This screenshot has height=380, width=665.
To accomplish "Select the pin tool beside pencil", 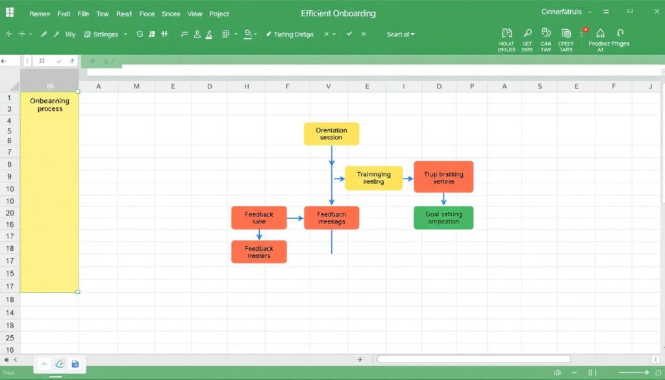I will (x=56, y=34).
